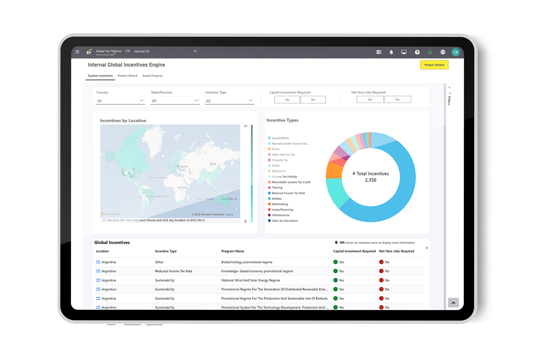Open the notifications bell
The height and width of the screenshot is (357, 535).
391,52
